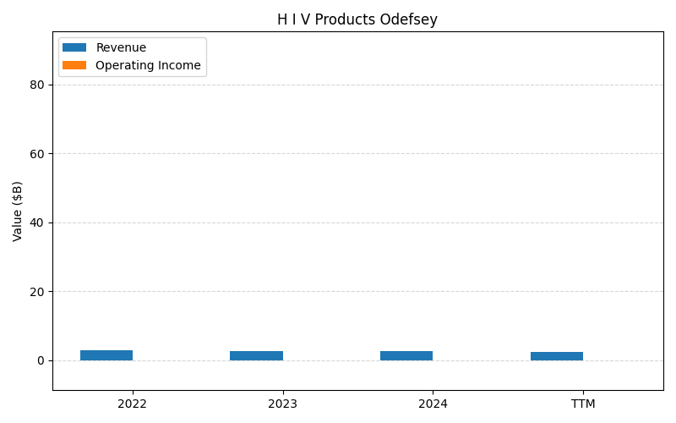
Task: Click the 'Value ($B)' y-axis title
Action: click(x=17, y=211)
